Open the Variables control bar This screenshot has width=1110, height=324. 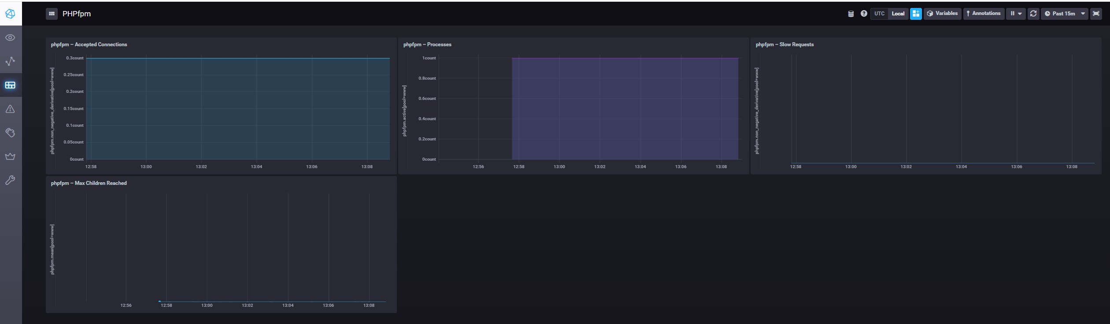(x=942, y=14)
